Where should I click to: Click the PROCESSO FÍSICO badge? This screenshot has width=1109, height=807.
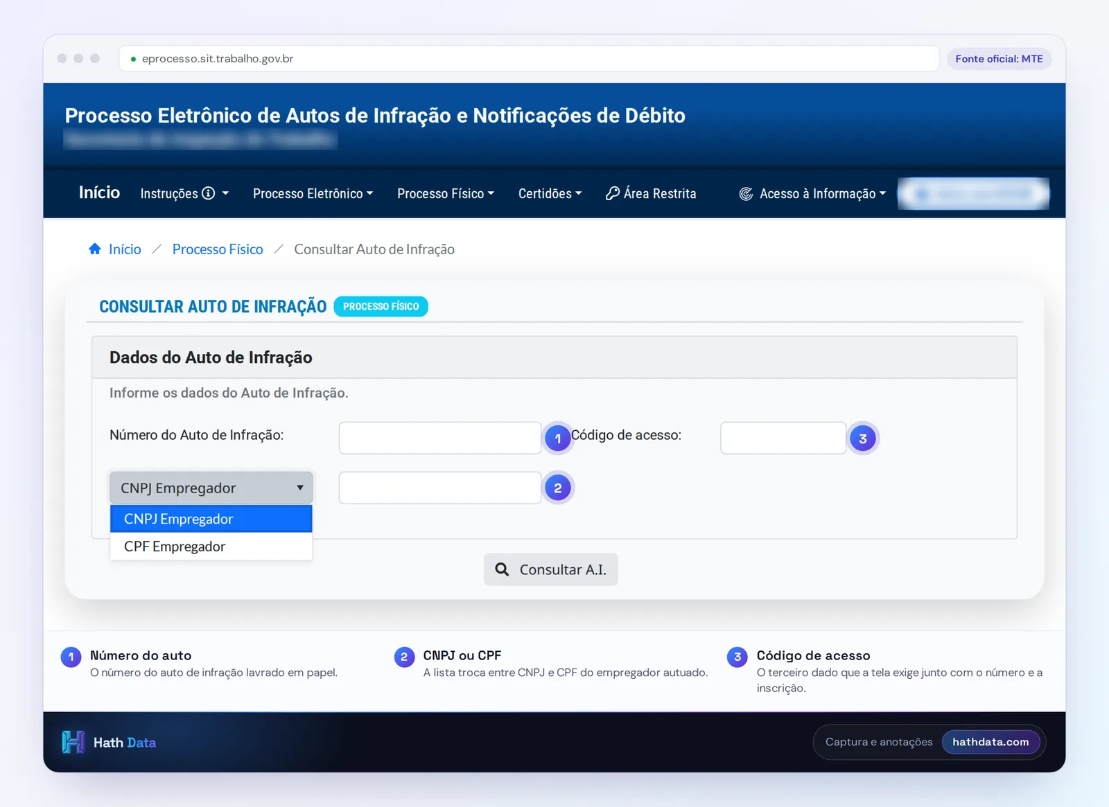pos(381,306)
